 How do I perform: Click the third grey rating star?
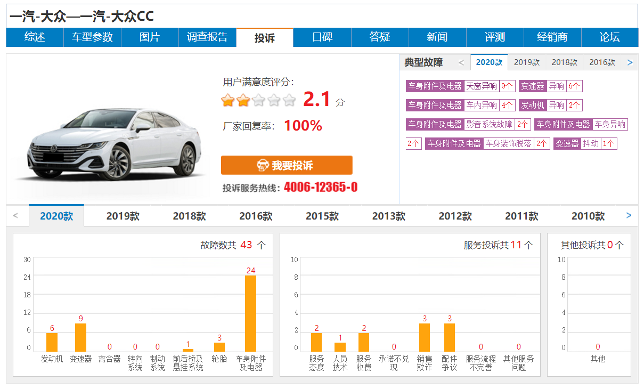click(x=258, y=100)
